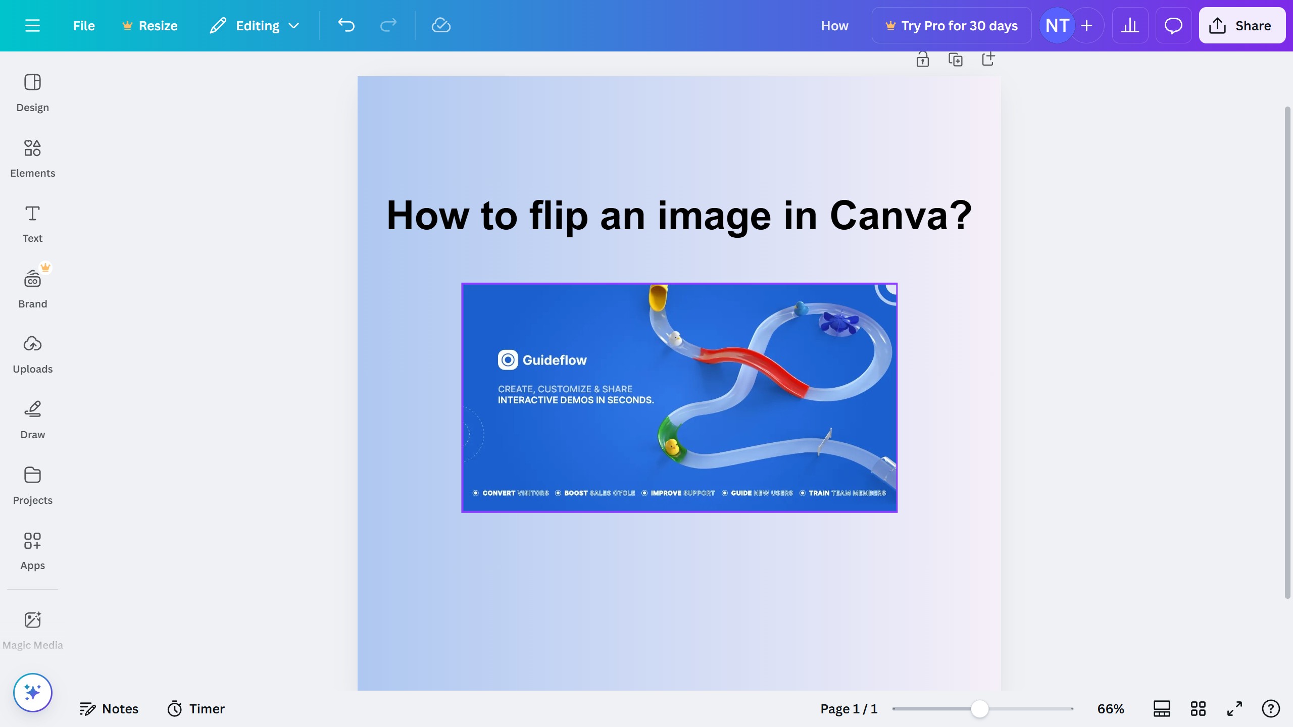The width and height of the screenshot is (1293, 727).
Task: Select the Guideflow image on the canvas
Action: coord(679,397)
